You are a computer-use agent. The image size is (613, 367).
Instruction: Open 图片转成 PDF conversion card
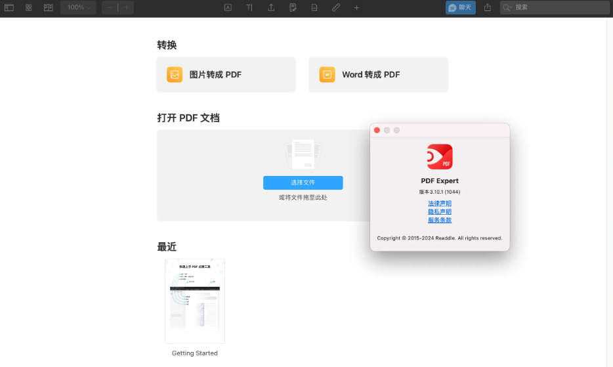tap(226, 74)
